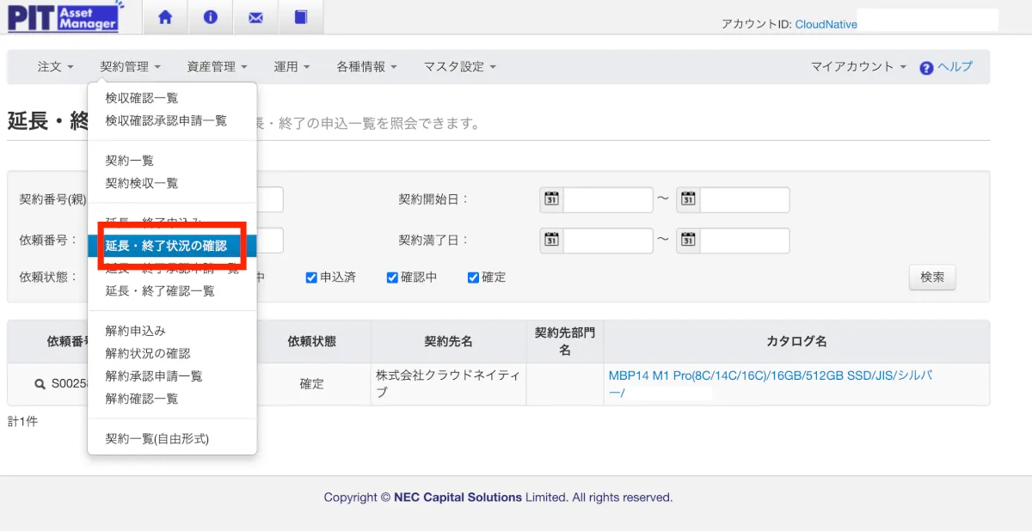Viewport: 1032px width, 531px height.
Task: Disable the 確定 status checkbox
Action: [473, 278]
